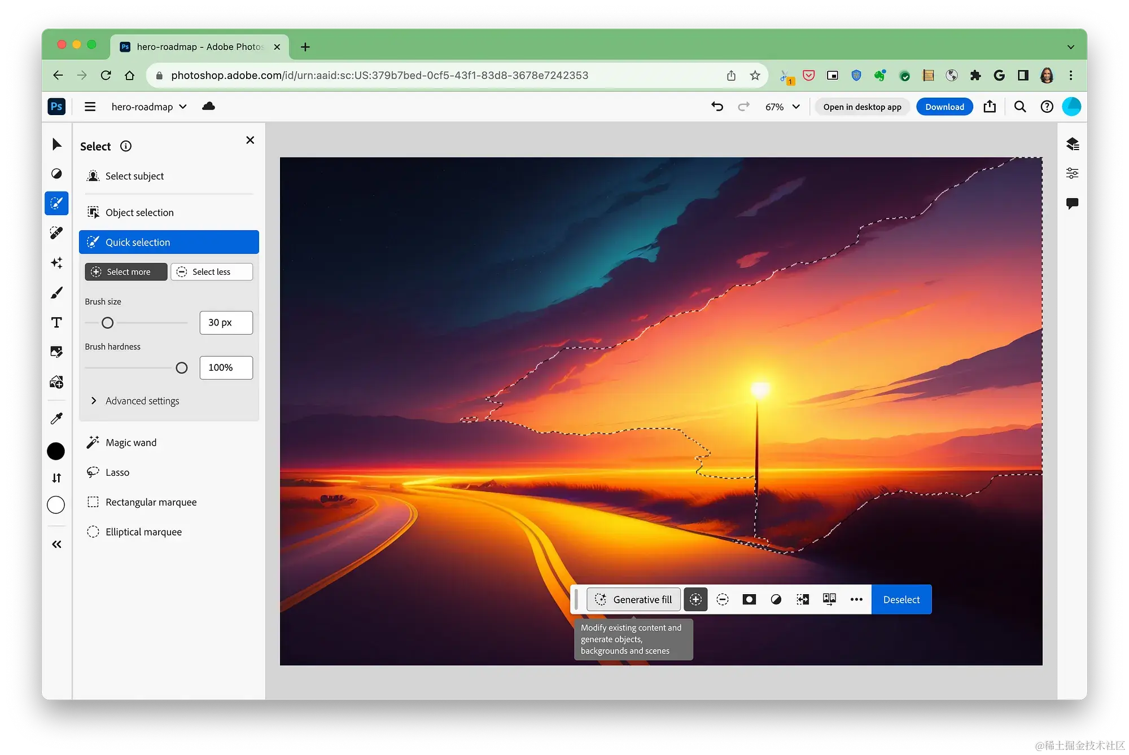Enable the Select more mode
1129x755 pixels.
pos(126,272)
